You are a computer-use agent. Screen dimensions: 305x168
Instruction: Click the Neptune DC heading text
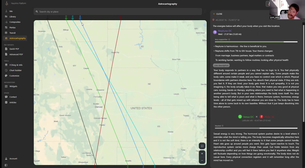pos(225,31)
